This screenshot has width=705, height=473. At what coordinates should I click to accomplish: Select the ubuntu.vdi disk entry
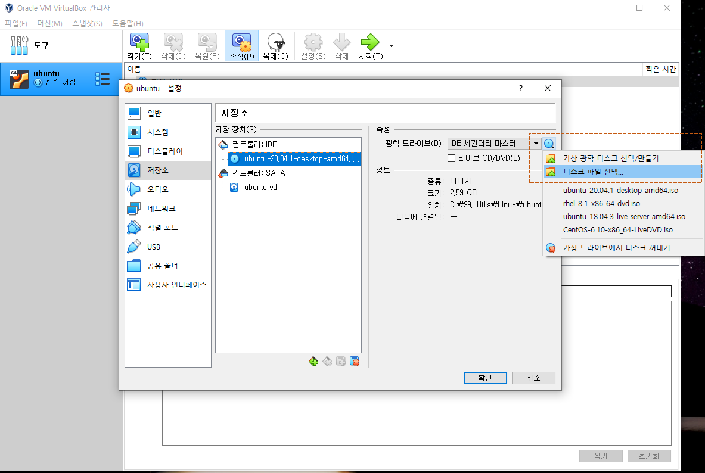pos(261,188)
